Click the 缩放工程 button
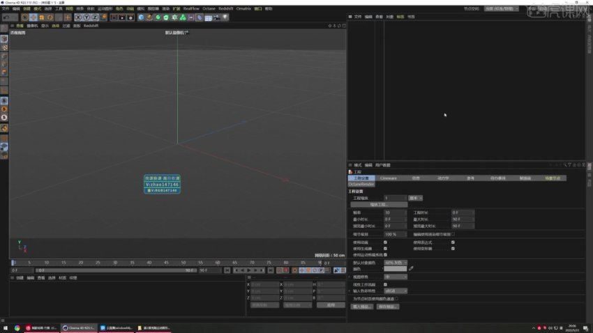Image resolution: width=593 pixels, height=333 pixels. point(379,205)
